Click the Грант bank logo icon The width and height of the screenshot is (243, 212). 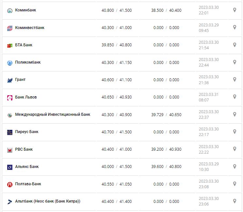pyautogui.click(x=9, y=80)
